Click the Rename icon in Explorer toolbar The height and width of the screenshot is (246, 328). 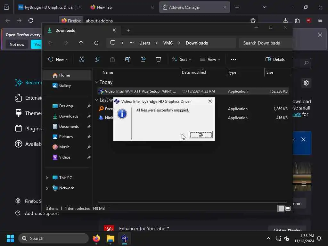coord(127,59)
